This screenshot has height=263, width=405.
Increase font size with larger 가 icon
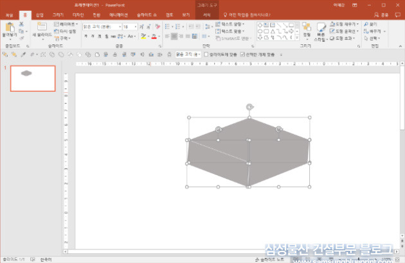point(141,26)
